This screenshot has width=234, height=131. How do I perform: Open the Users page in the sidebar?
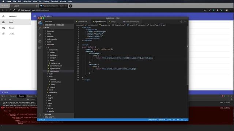pyautogui.click(x=15, y=22)
